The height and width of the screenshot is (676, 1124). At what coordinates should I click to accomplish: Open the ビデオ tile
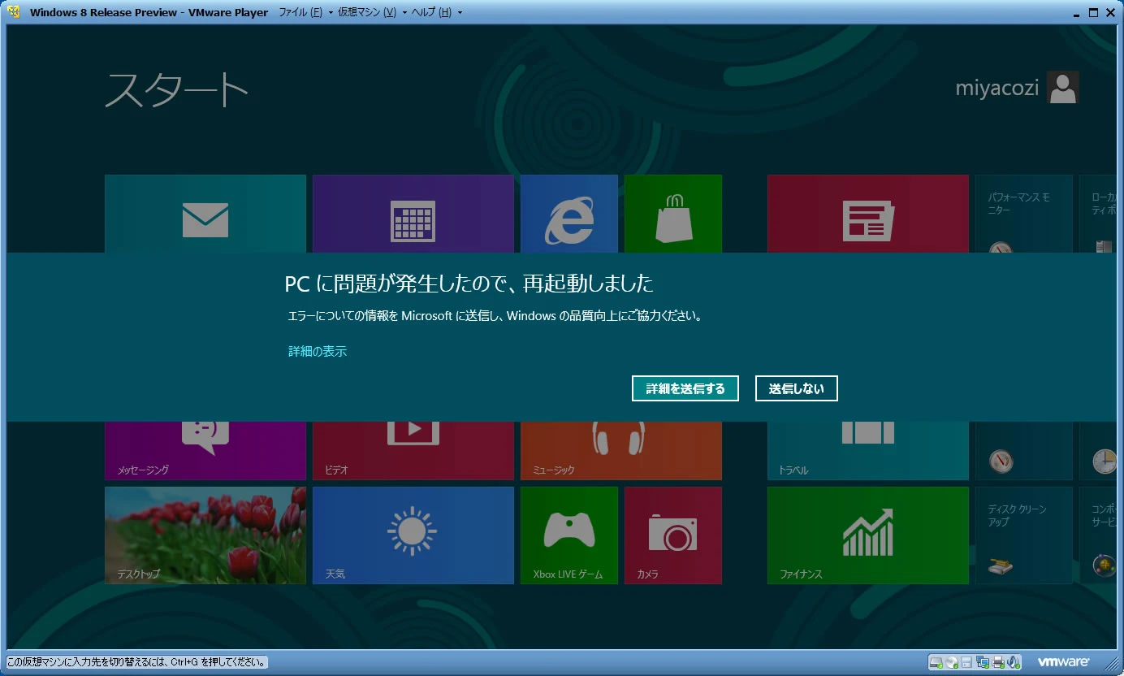(413, 451)
